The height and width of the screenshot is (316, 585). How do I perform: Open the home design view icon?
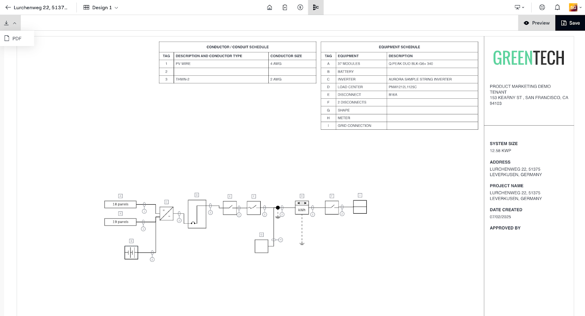pos(269,7)
